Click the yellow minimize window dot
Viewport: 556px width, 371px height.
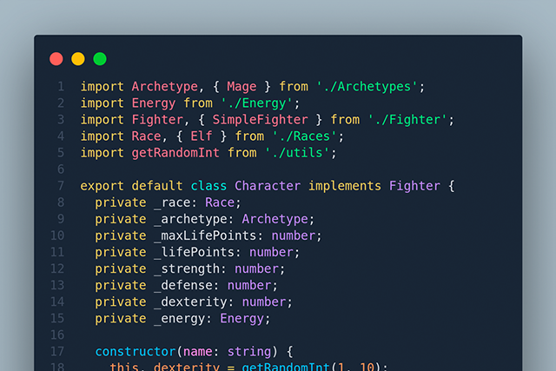click(x=78, y=59)
